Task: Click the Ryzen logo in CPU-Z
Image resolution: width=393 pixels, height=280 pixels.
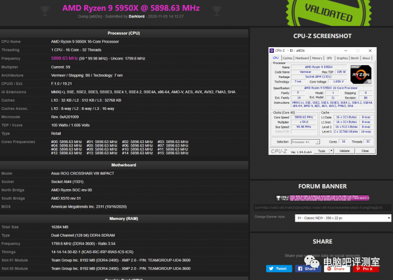Action: 360,75
